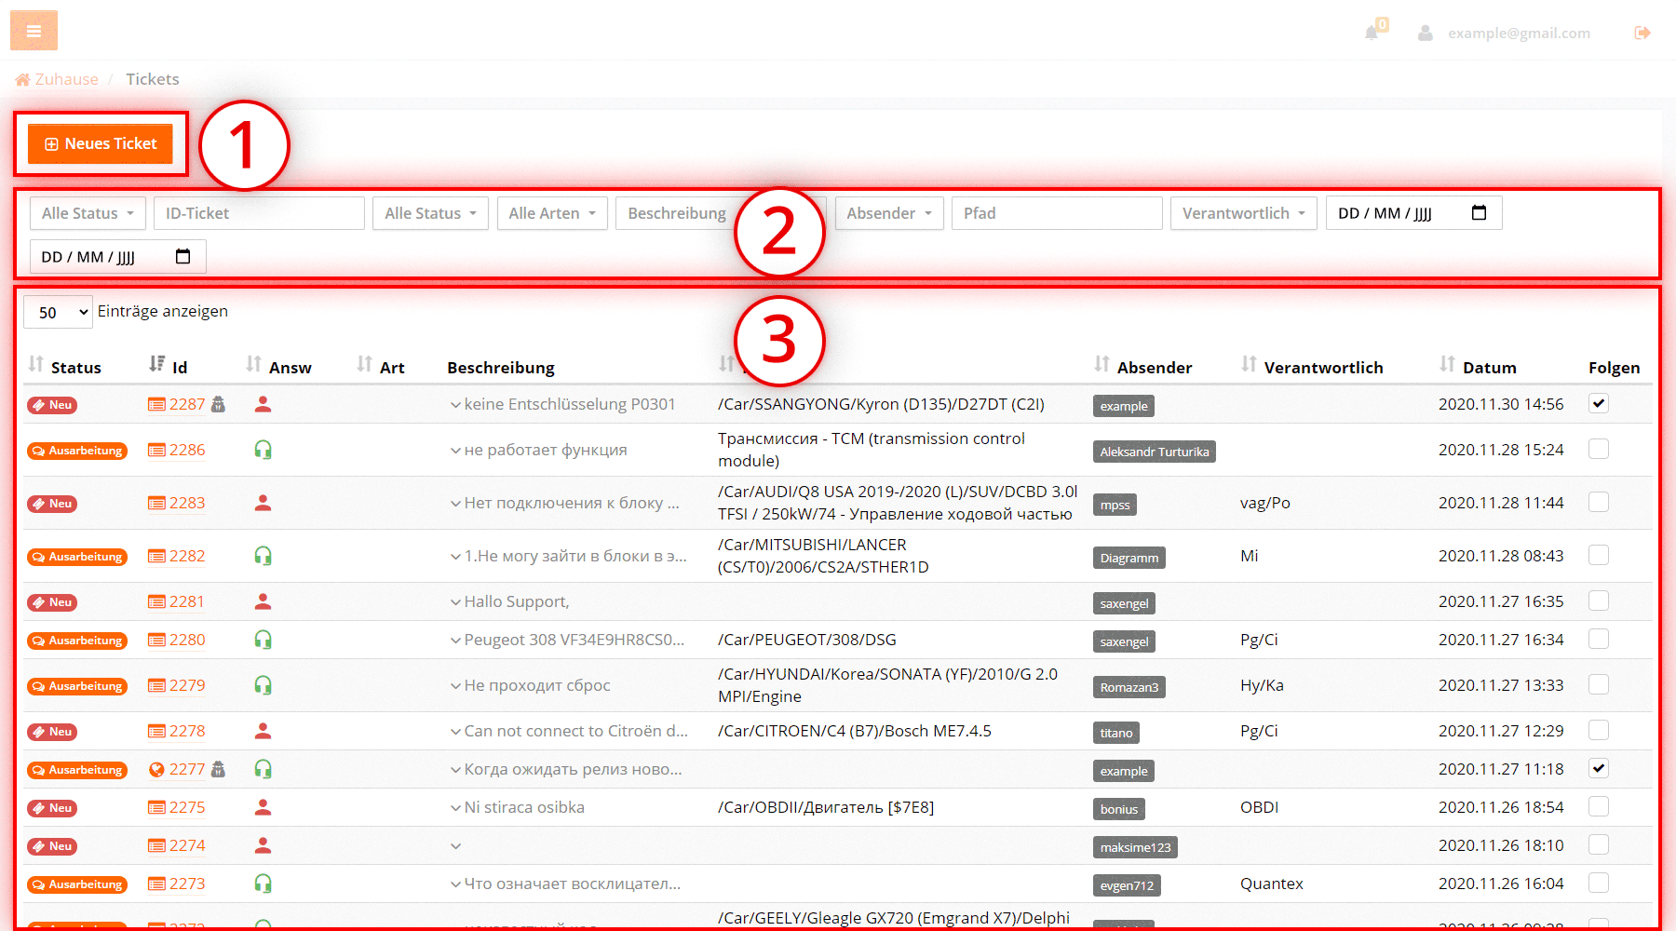Viewport: 1676px width, 931px height.
Task: Click the user profile icon
Action: pyautogui.click(x=1425, y=34)
